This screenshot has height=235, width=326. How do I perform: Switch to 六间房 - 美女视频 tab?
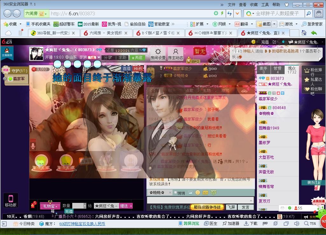pyautogui.click(x=106, y=33)
